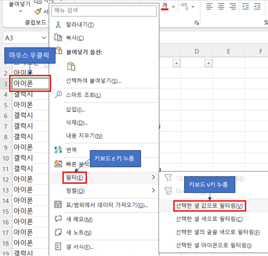Select column E header

click(x=229, y=51)
